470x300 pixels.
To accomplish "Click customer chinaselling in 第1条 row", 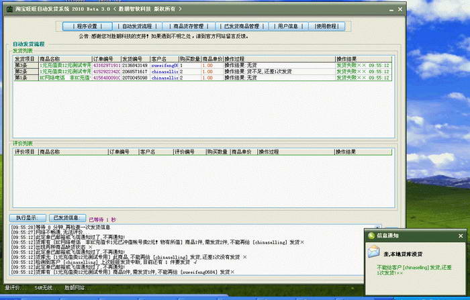I will click(164, 78).
